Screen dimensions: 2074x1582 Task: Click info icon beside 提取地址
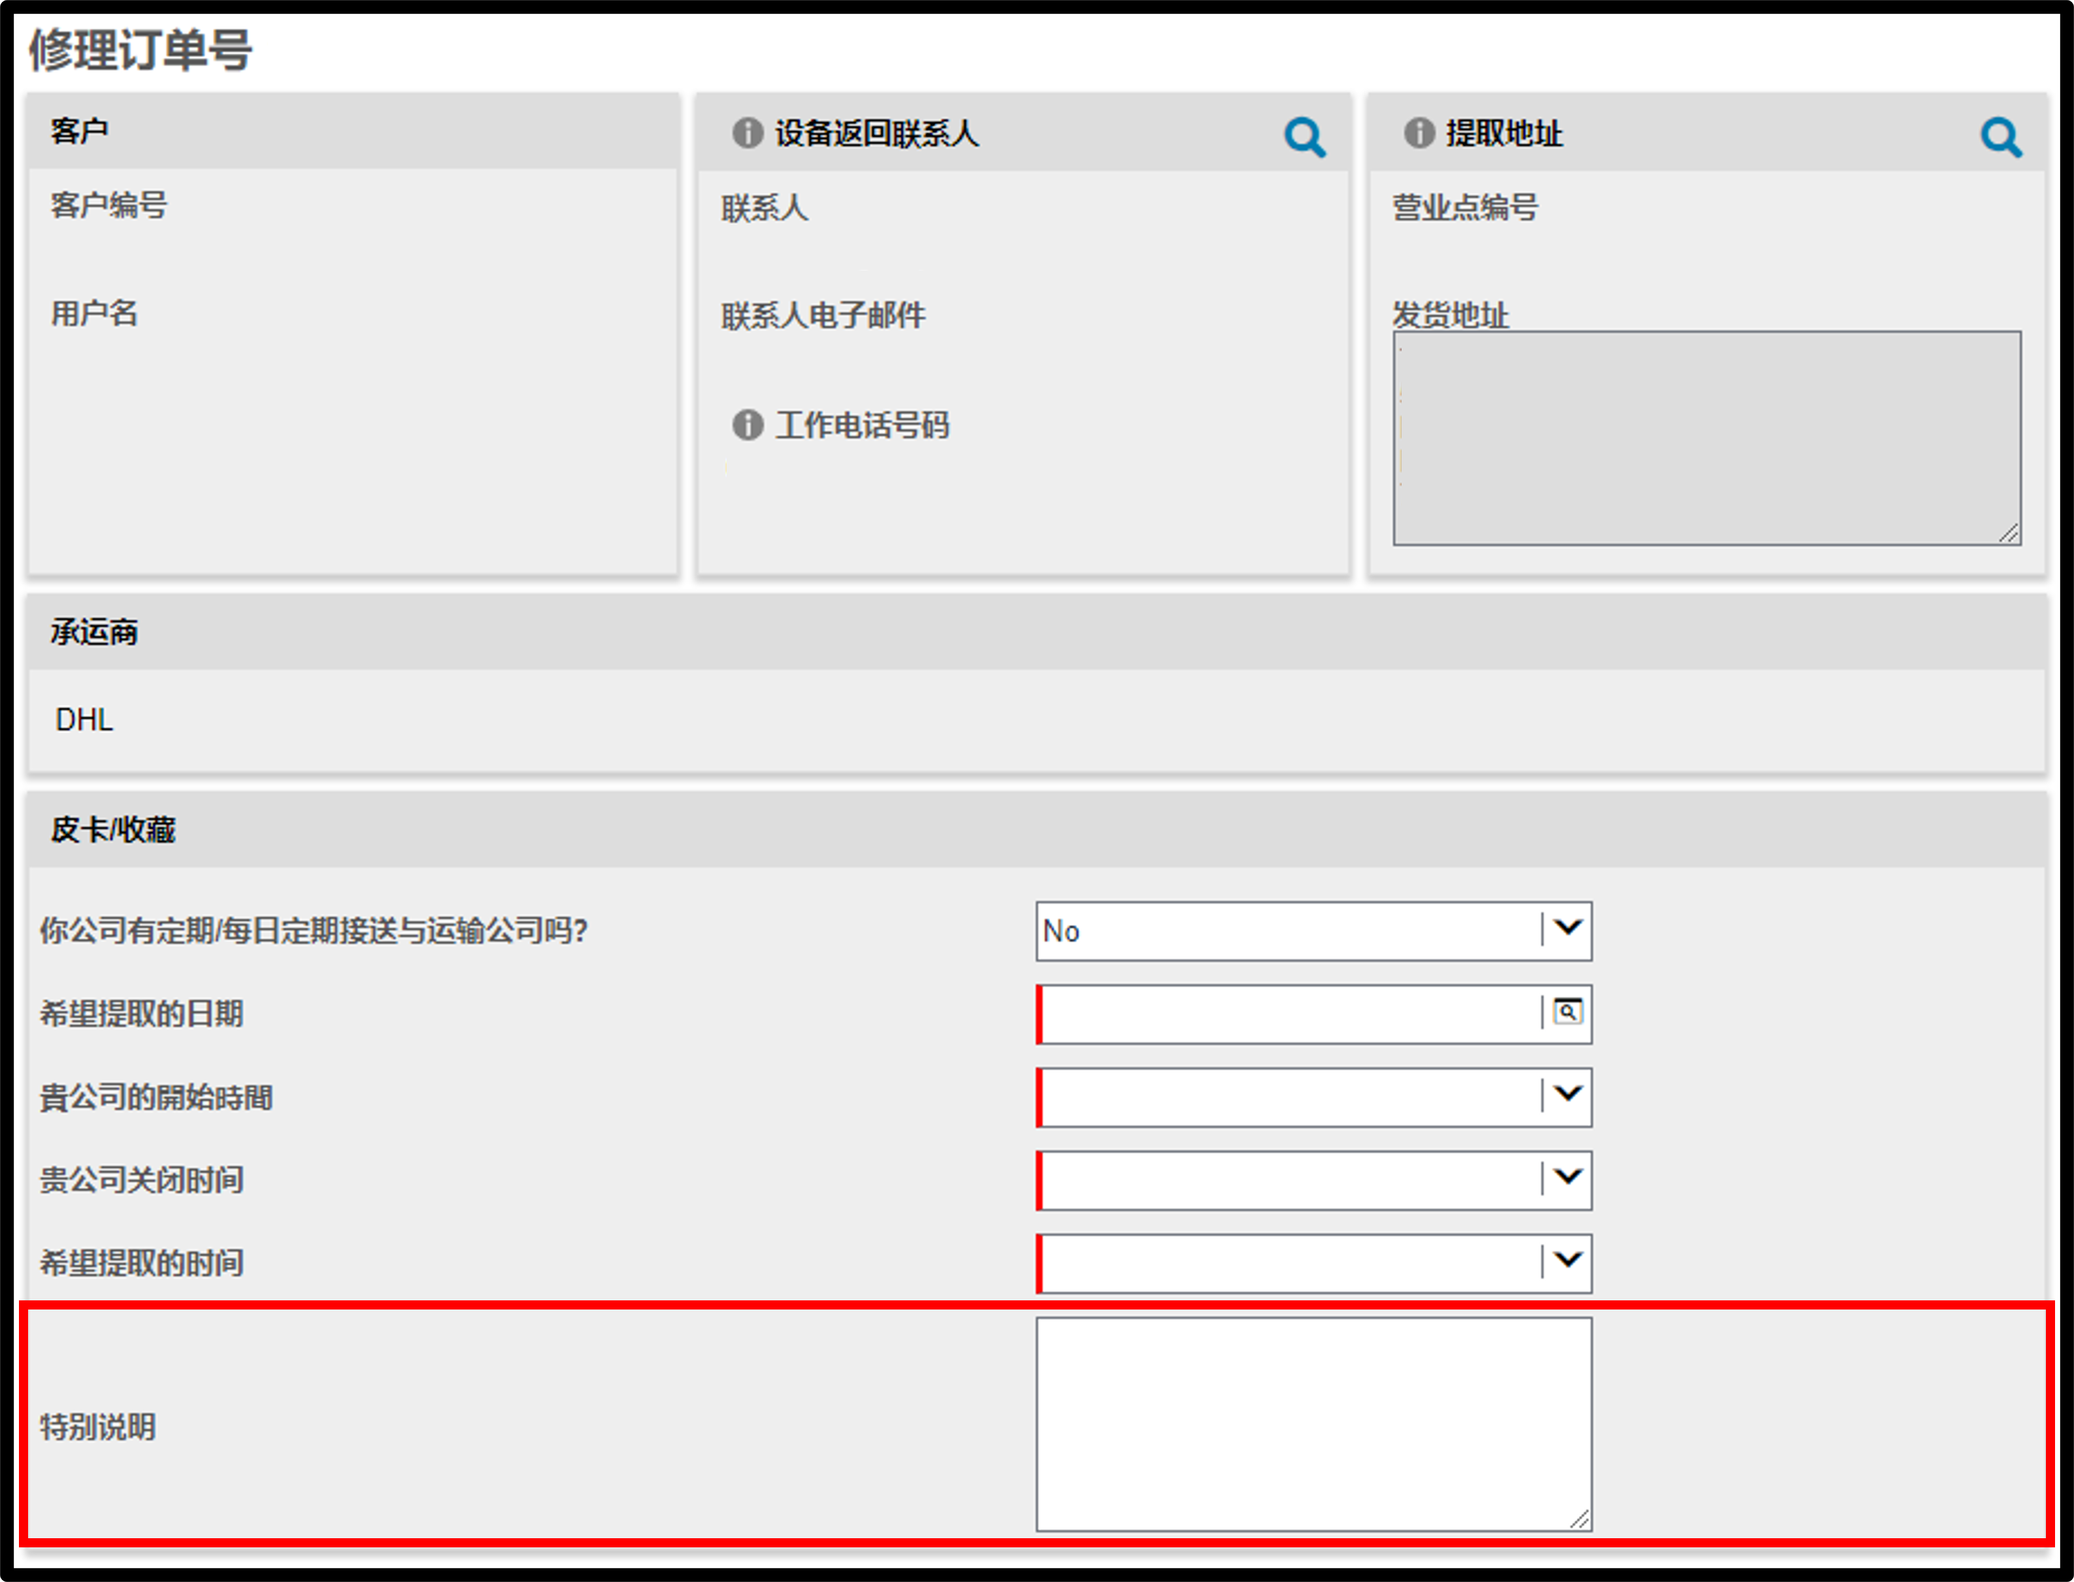pos(1419,133)
